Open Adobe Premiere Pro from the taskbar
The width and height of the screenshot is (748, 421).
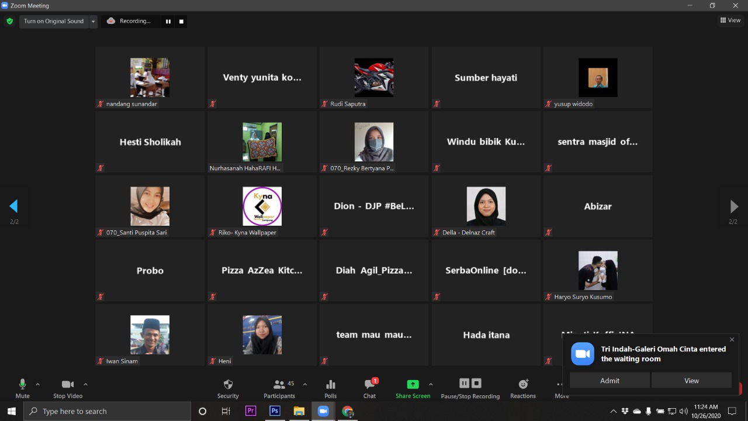(x=251, y=411)
